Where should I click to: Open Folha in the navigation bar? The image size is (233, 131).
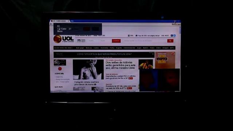112,48
